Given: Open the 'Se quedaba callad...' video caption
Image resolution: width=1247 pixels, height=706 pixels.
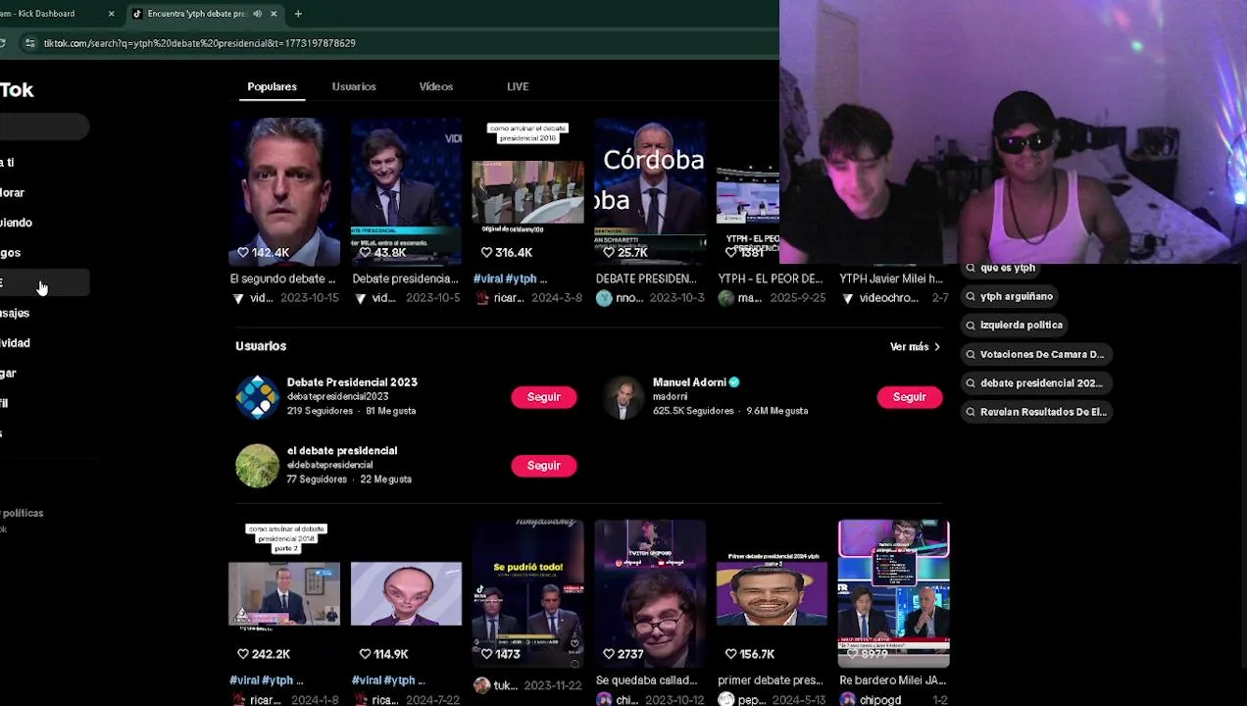Looking at the screenshot, I should coord(646,681).
